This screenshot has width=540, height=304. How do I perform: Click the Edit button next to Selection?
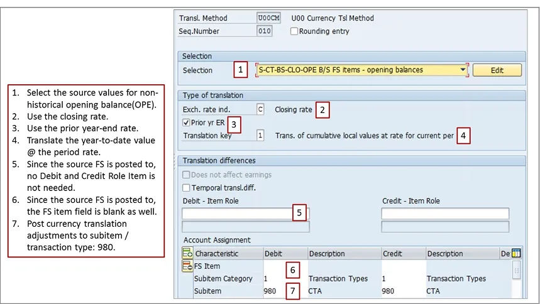(497, 70)
